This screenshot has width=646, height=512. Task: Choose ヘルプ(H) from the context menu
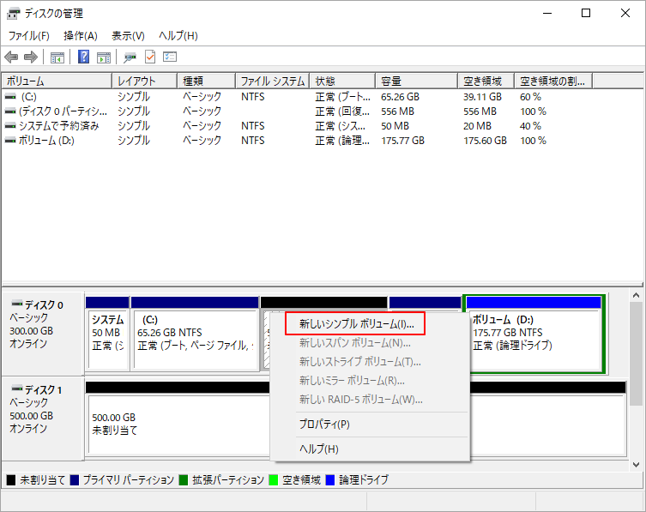(x=318, y=449)
